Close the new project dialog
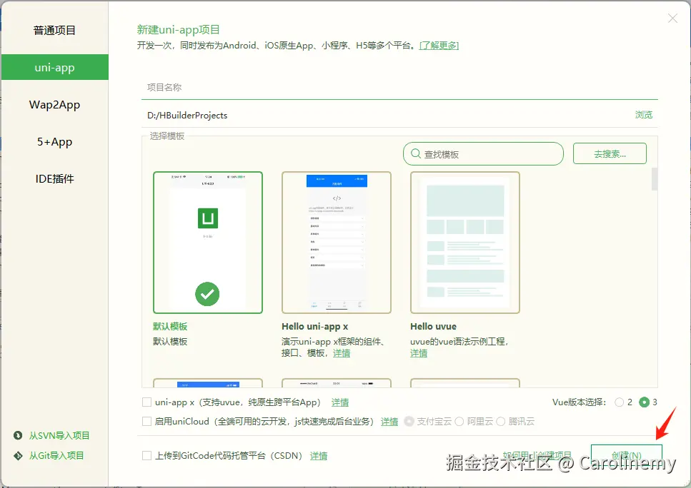Screen dimensions: 691x488 [672, 18]
